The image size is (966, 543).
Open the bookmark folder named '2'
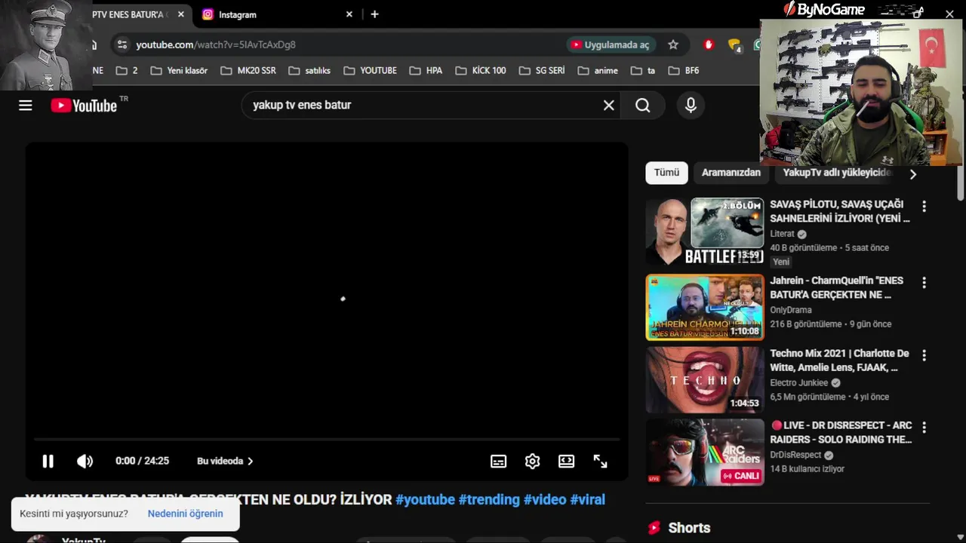(x=127, y=70)
